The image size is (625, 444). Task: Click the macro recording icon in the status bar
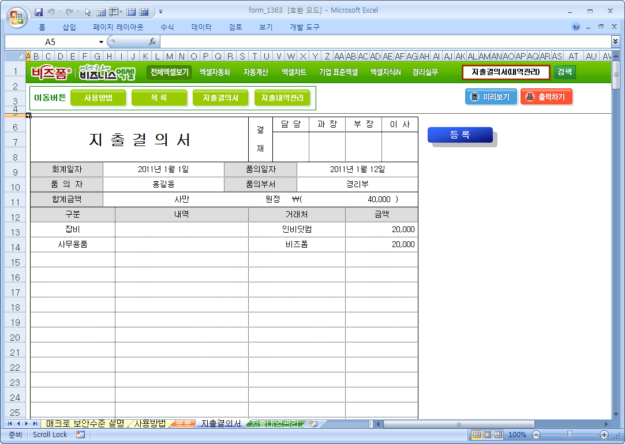[x=80, y=435]
